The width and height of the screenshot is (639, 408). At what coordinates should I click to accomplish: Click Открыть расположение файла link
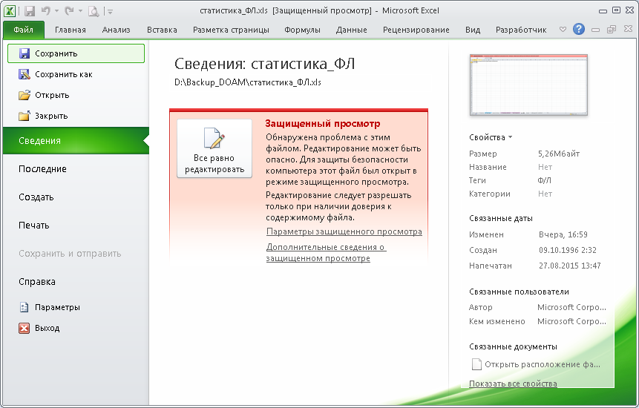[x=536, y=364]
